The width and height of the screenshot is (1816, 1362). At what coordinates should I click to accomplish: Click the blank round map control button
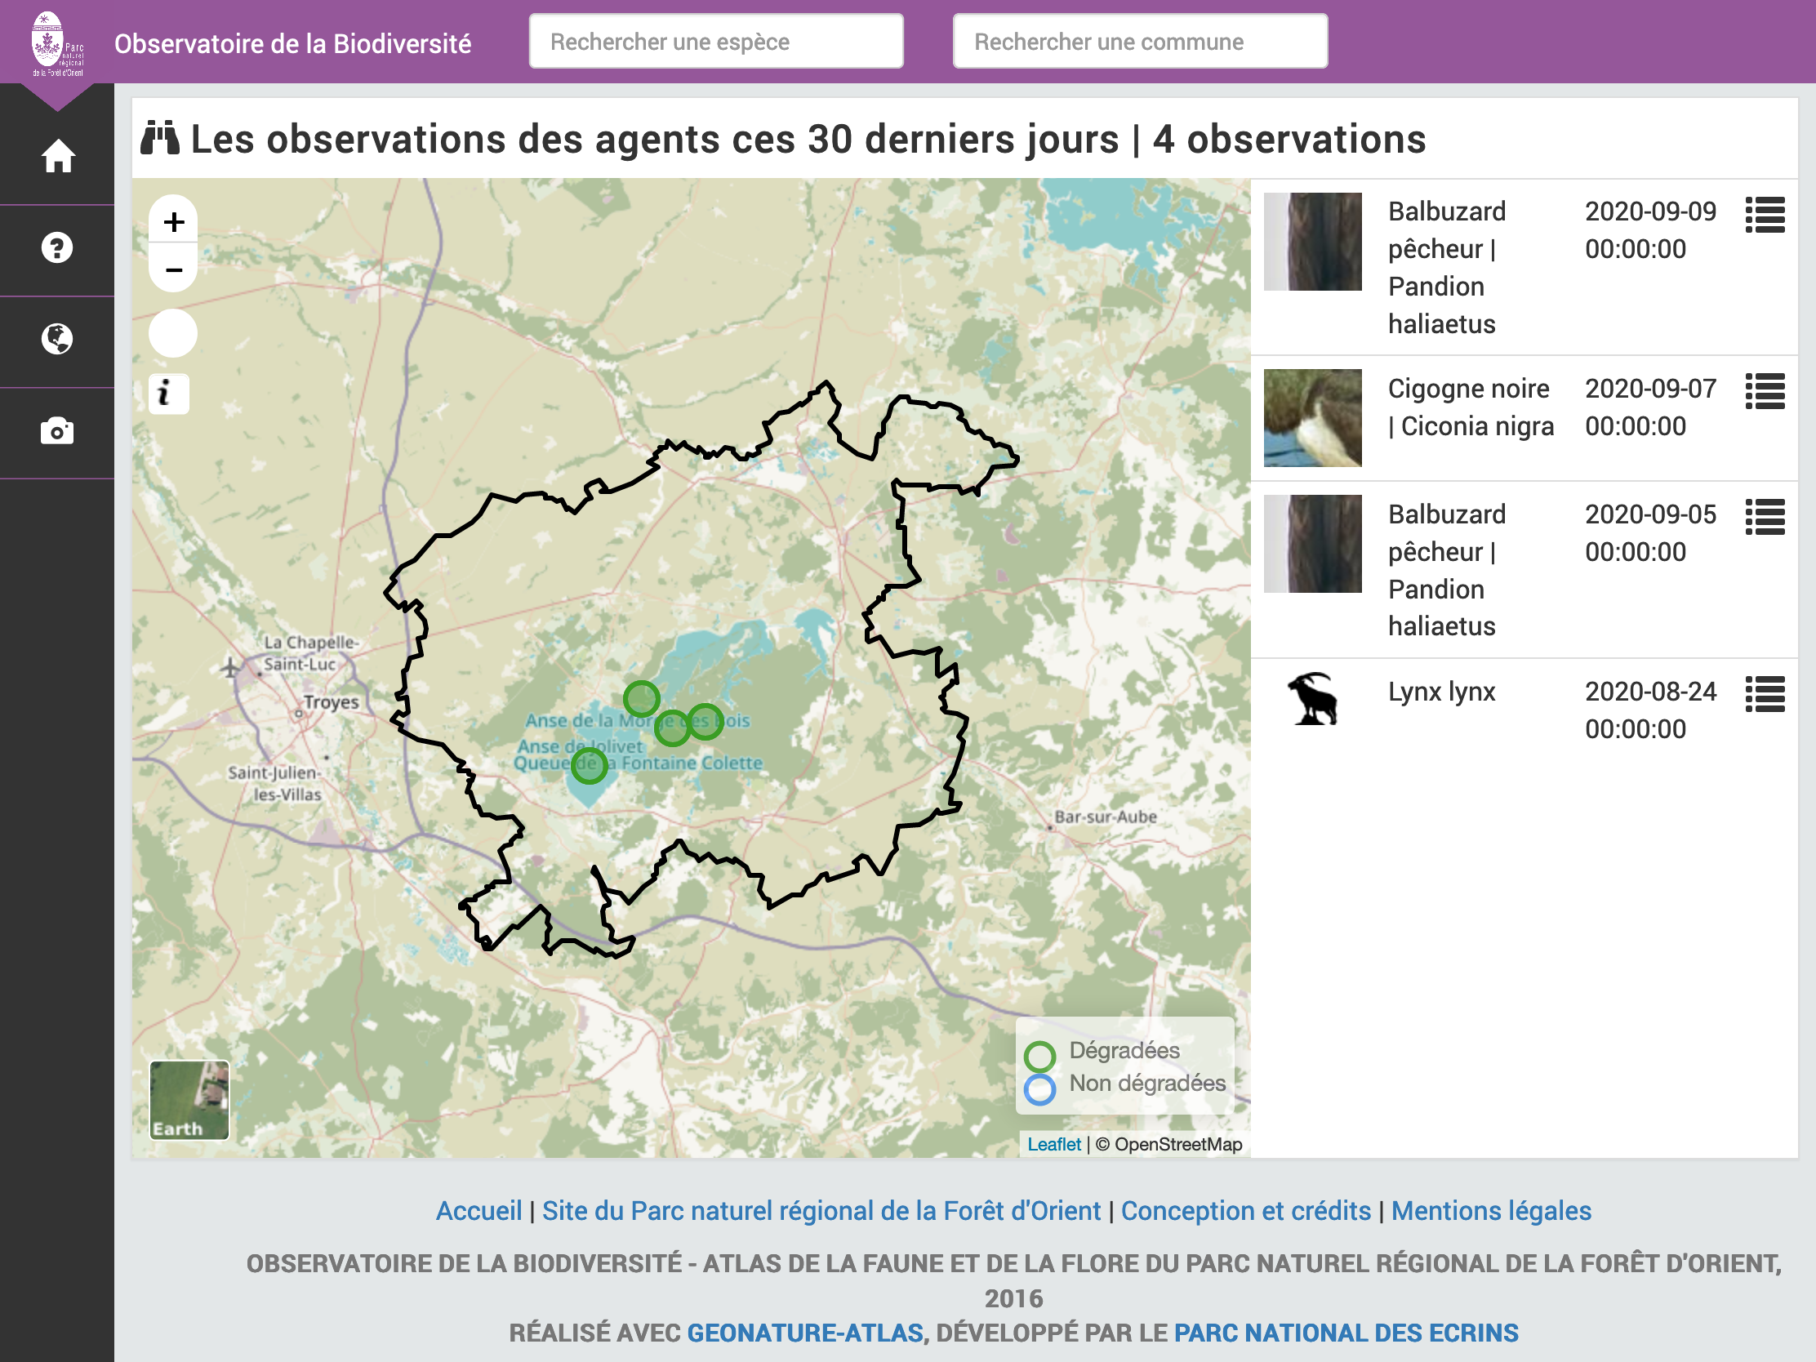tap(172, 333)
